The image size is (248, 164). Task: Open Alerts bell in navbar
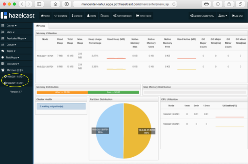coord(91,16)
